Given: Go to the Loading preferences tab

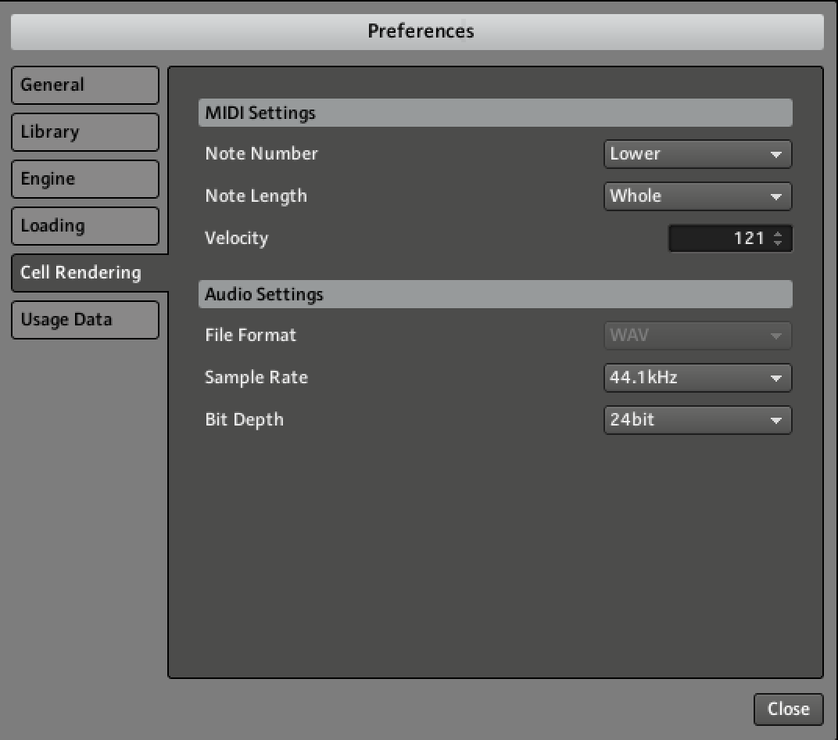Looking at the screenshot, I should pos(84,226).
